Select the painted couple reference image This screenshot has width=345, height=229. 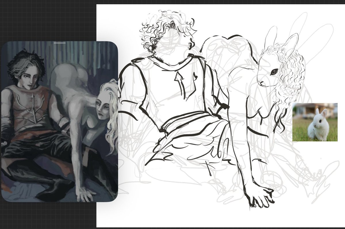click(60, 121)
